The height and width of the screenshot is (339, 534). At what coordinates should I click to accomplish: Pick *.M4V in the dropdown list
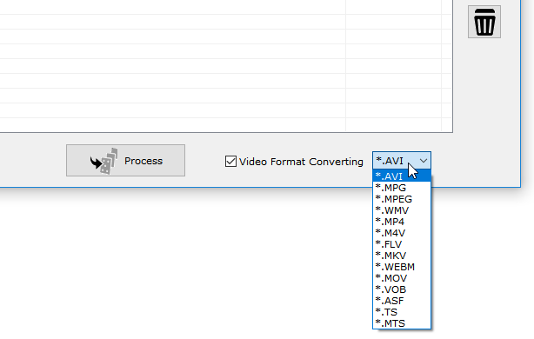click(x=402, y=233)
